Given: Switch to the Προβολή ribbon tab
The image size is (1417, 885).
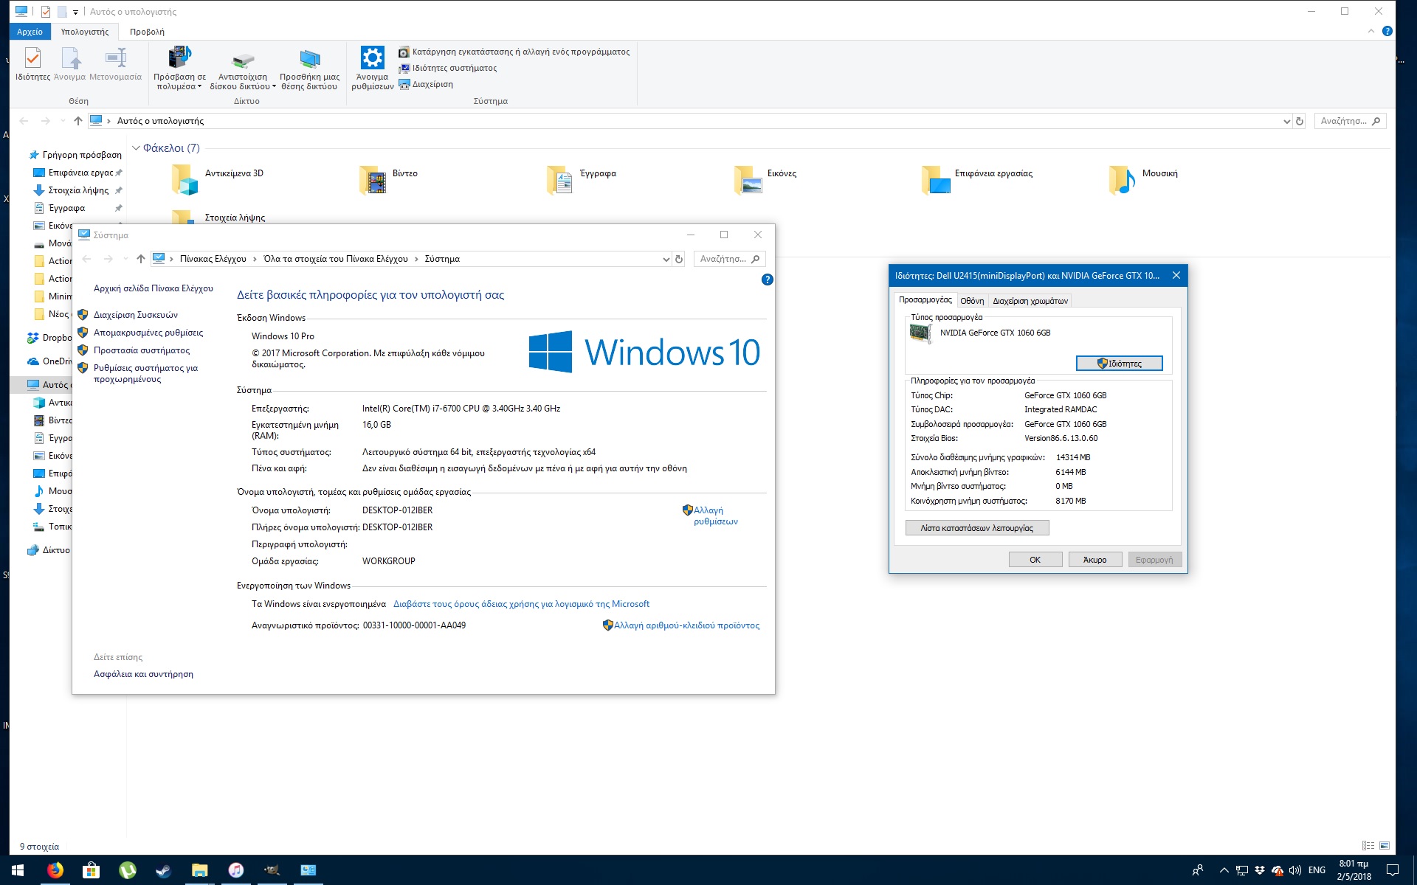Looking at the screenshot, I should [147, 32].
